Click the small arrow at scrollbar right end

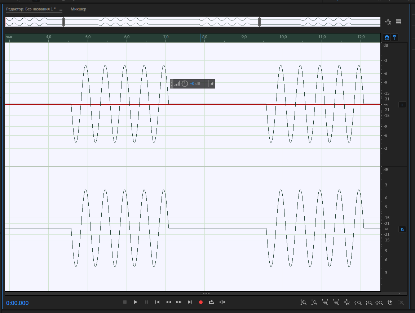click(399, 294)
